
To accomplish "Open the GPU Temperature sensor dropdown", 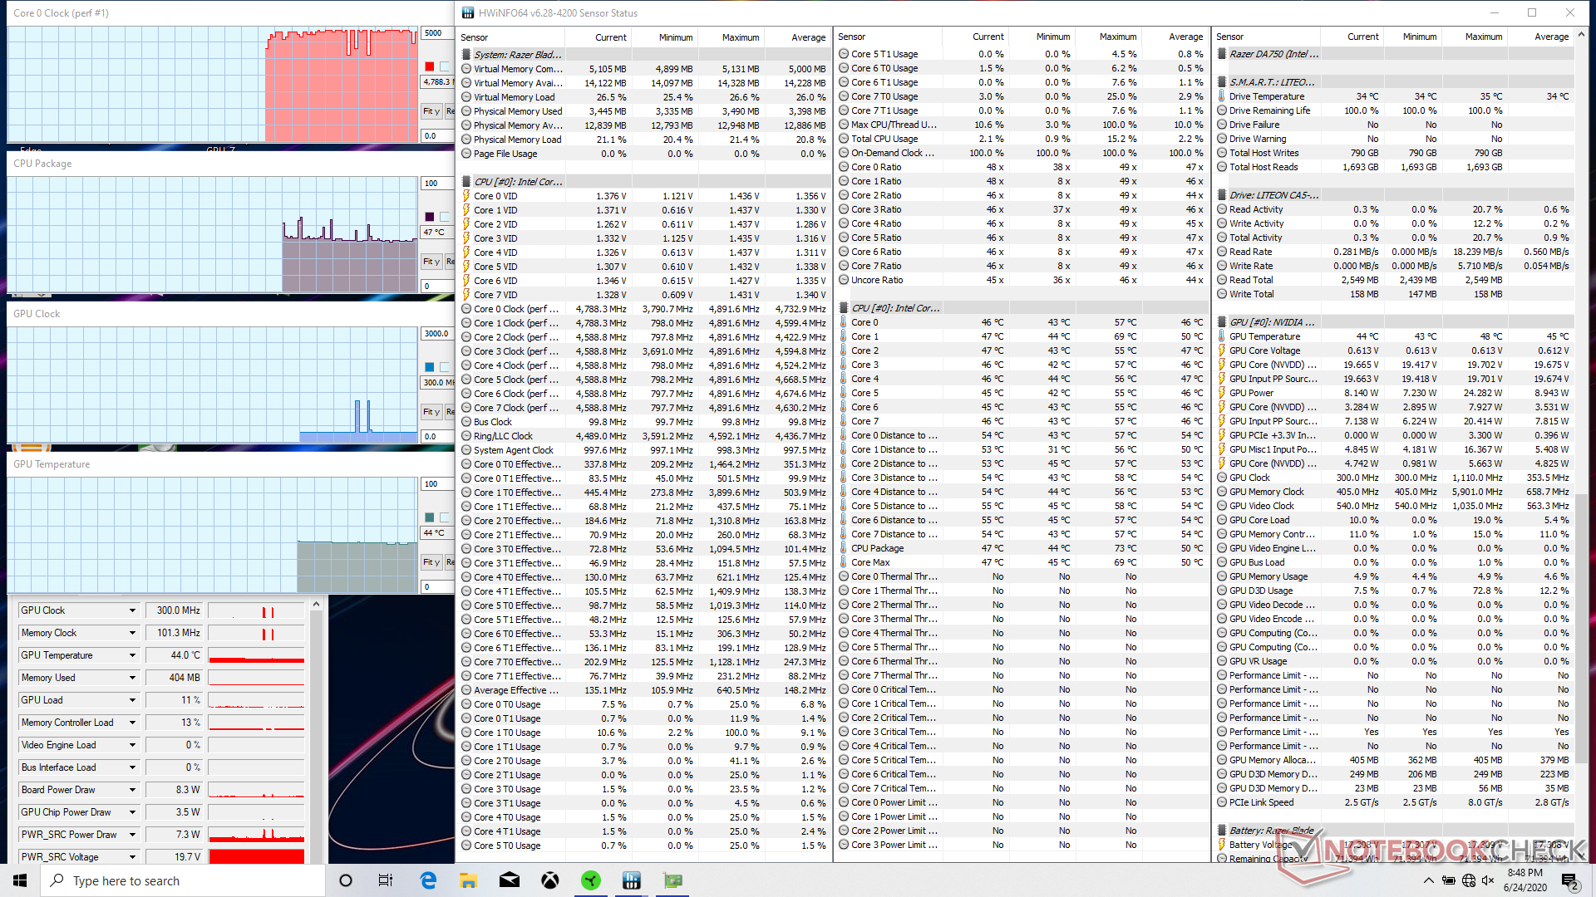I will [x=132, y=655].
